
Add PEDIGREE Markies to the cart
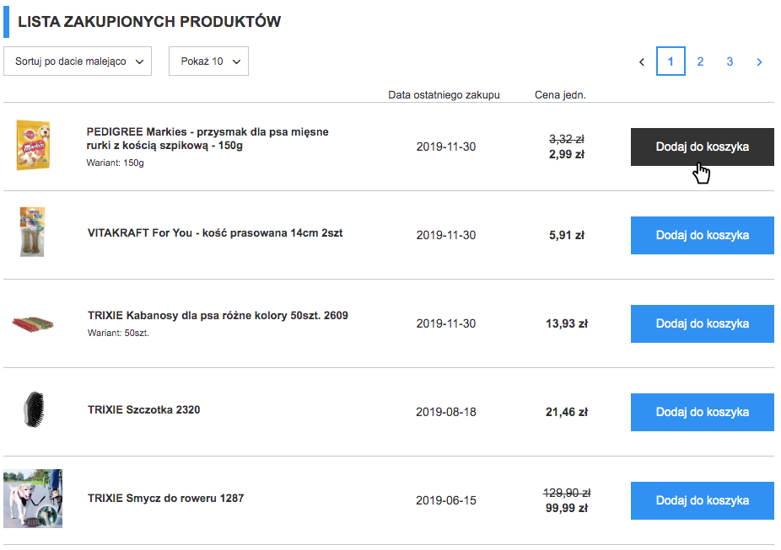(x=703, y=147)
